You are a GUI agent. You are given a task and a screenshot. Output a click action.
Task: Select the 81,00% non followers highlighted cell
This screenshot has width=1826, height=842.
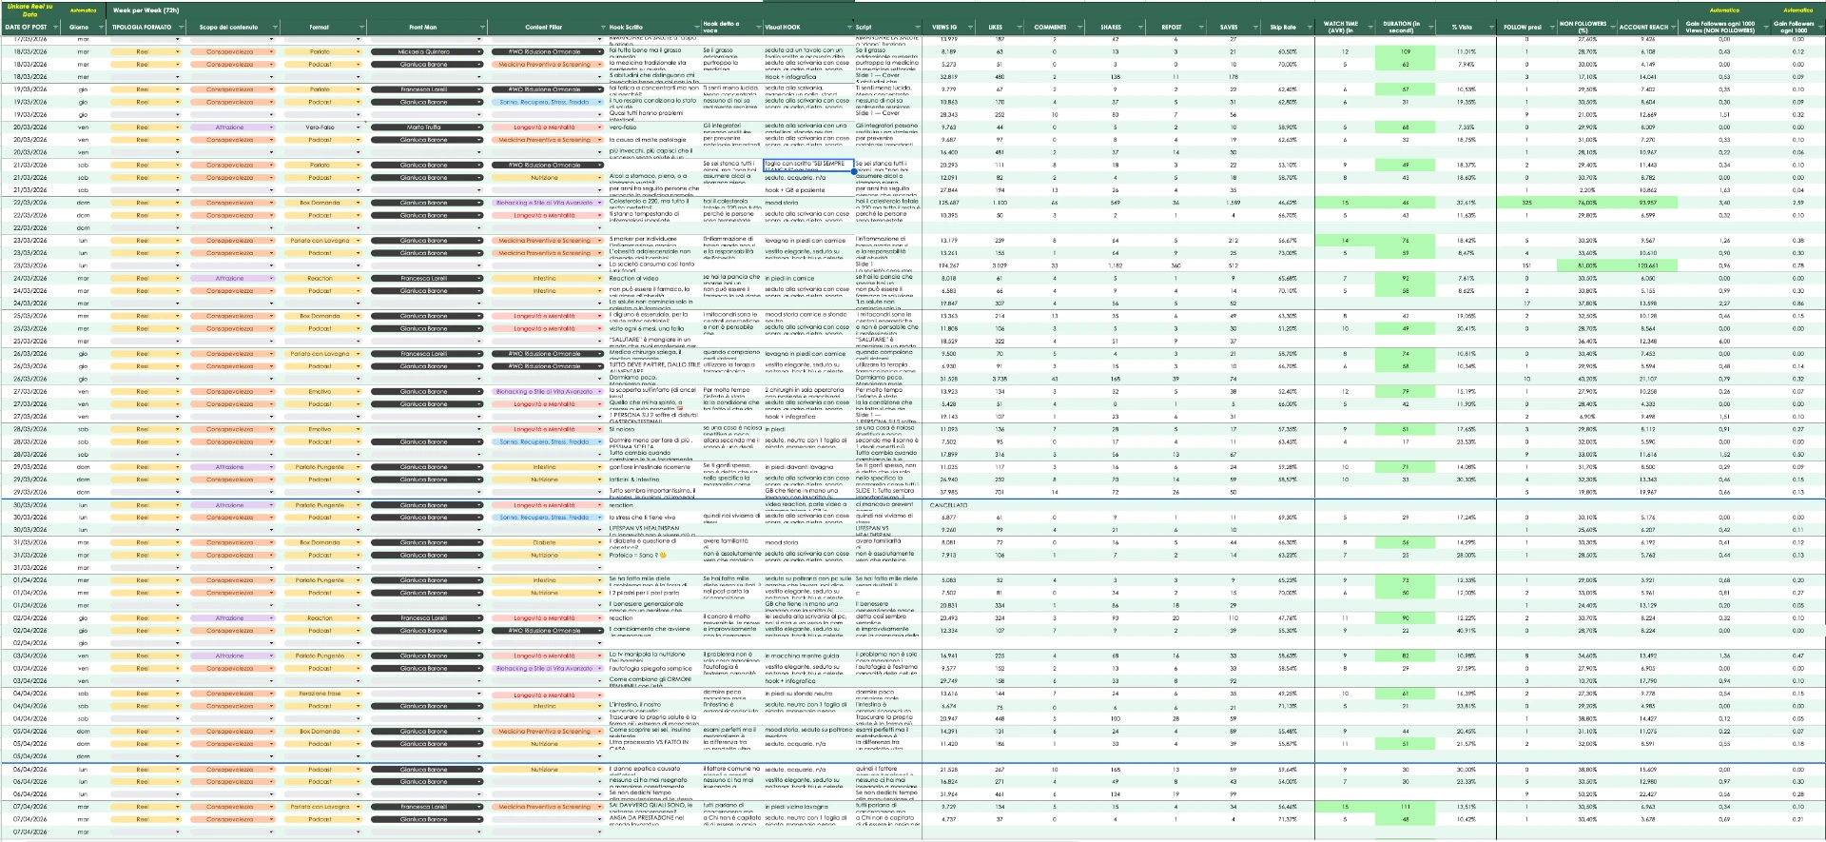click(x=1587, y=265)
